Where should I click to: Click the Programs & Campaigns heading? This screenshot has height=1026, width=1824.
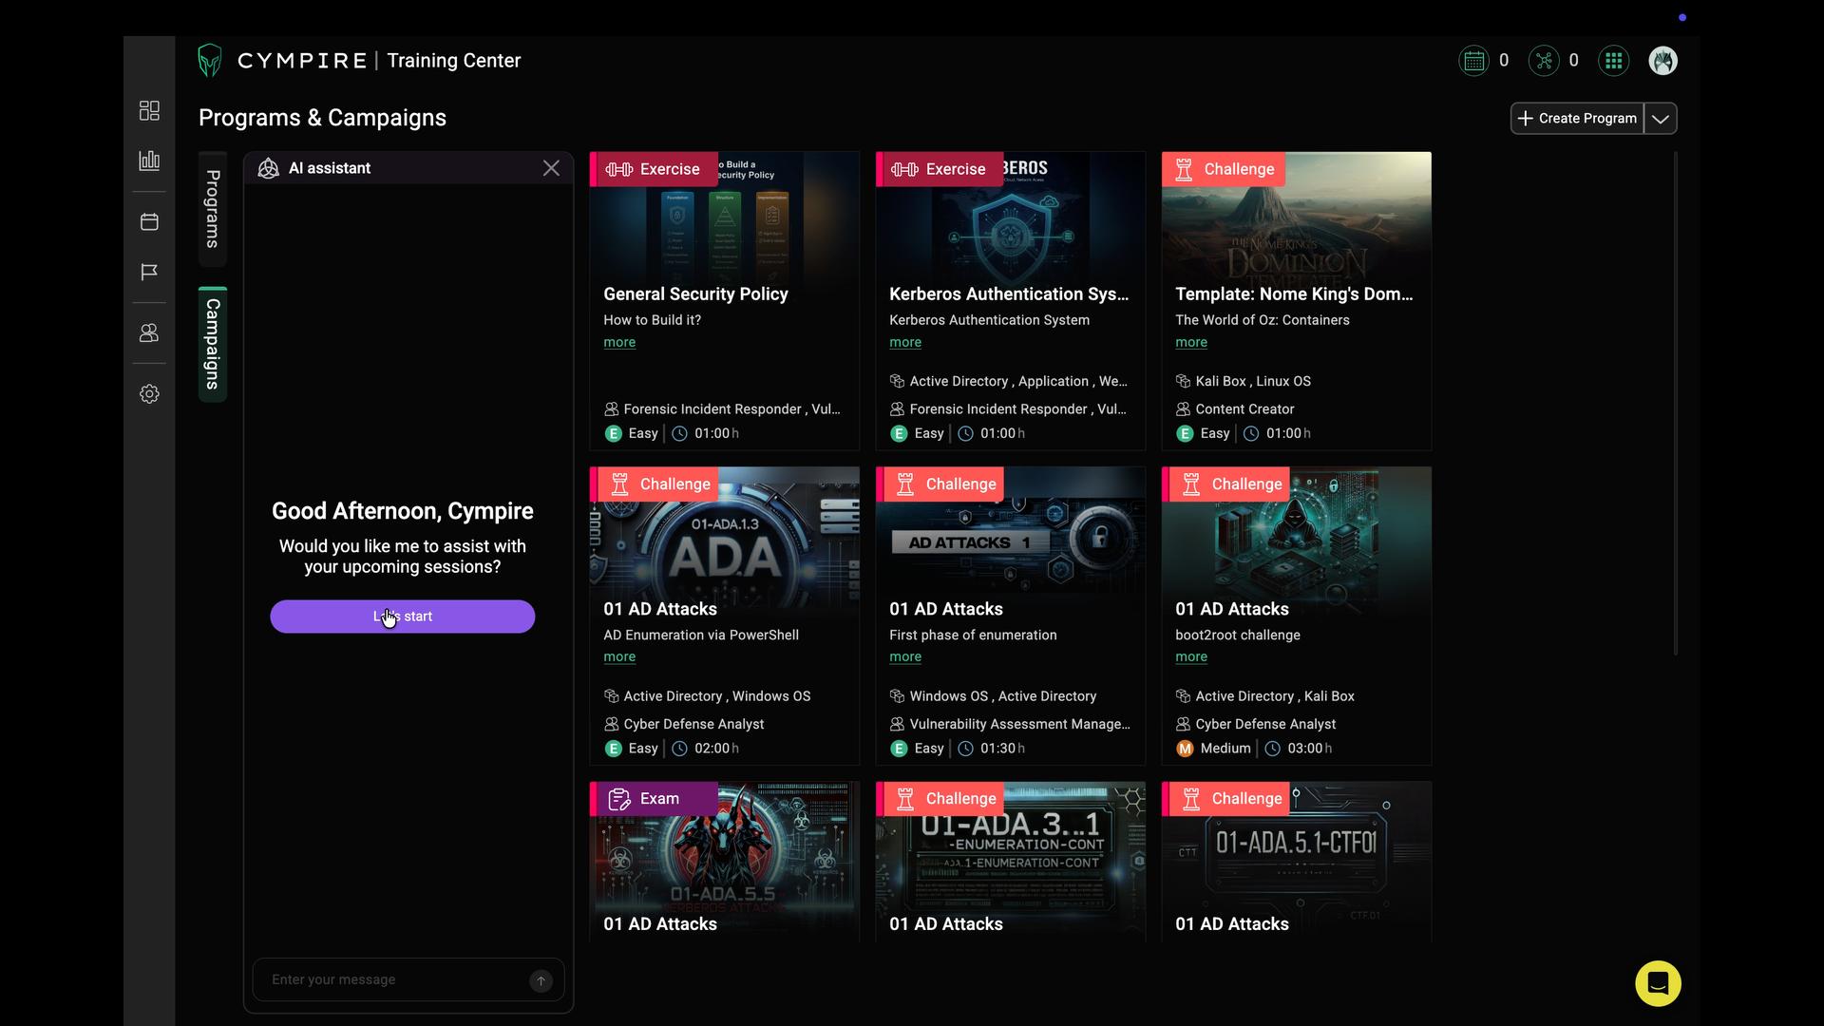(x=322, y=118)
